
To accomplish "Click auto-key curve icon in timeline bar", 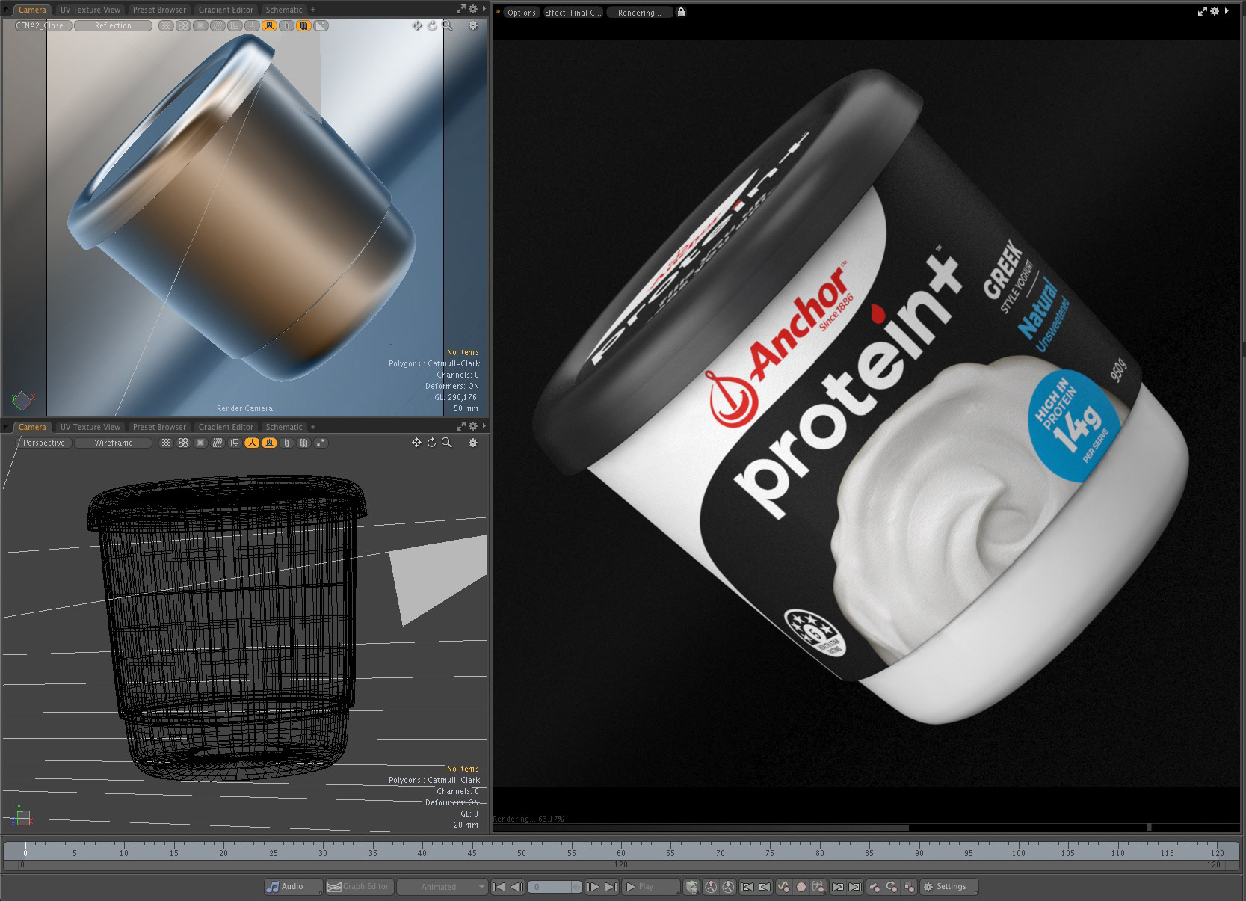I will click(783, 887).
